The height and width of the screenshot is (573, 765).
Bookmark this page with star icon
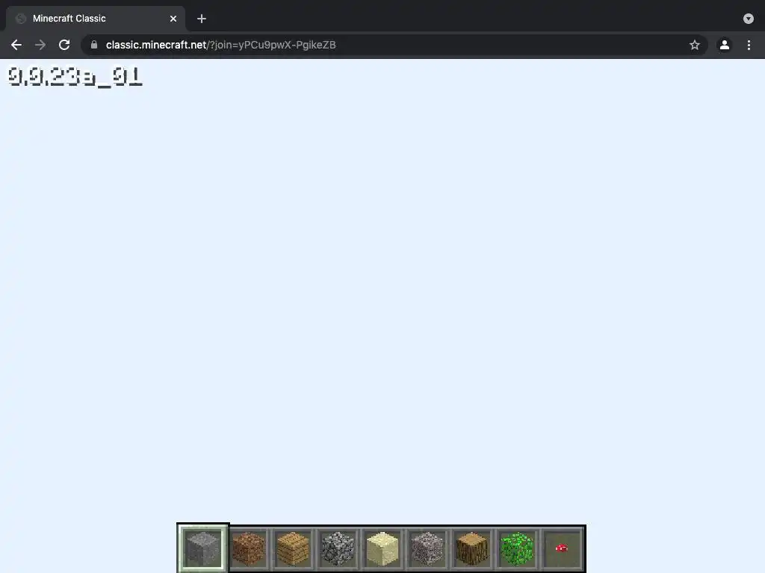tap(695, 45)
